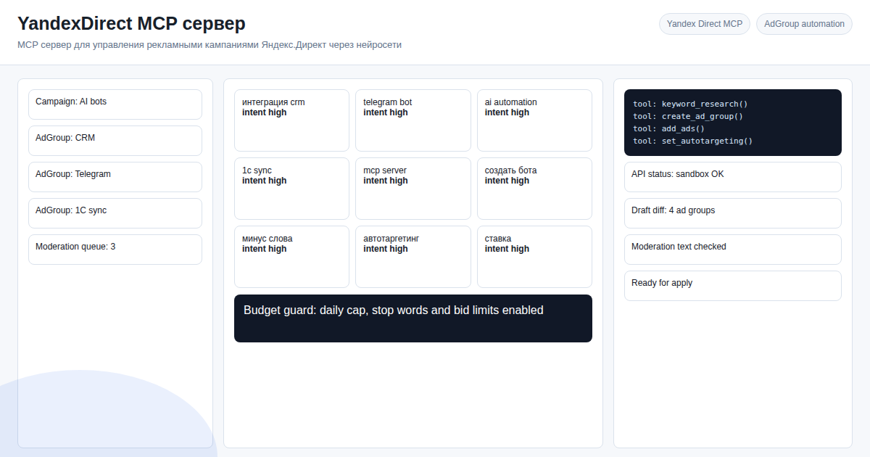Click the Moderation text checked card
The width and height of the screenshot is (870, 457).
733,250
